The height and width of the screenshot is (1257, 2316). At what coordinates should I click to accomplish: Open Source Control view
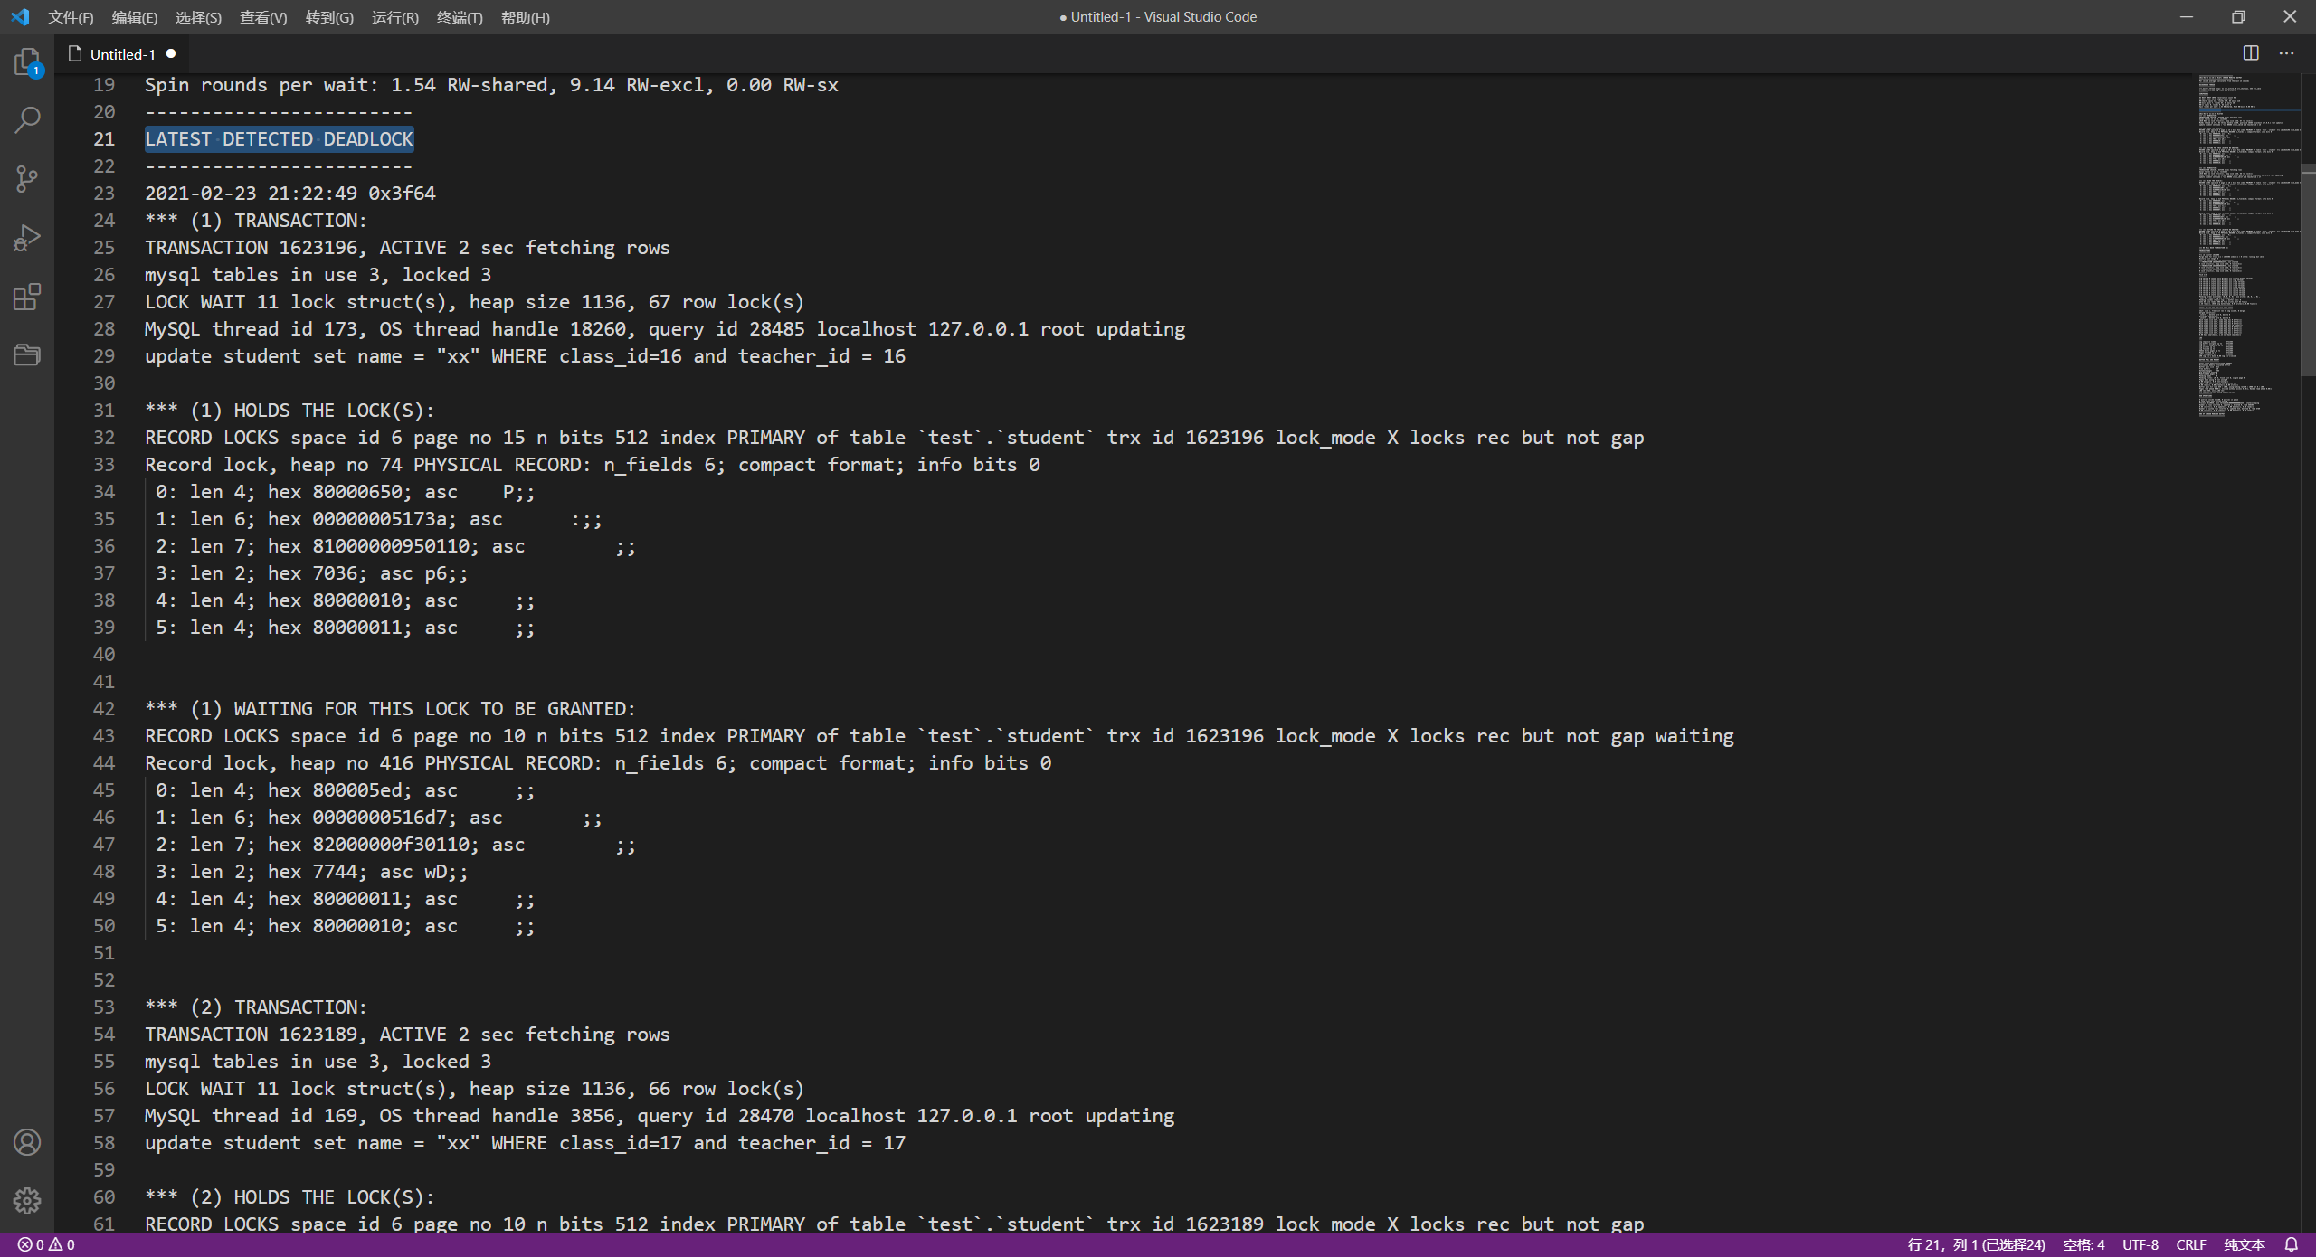click(27, 179)
